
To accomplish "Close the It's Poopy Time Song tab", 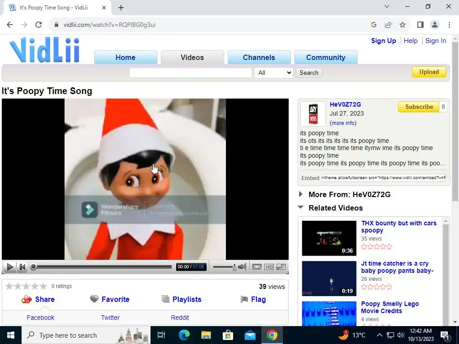I will pyautogui.click(x=104, y=8).
